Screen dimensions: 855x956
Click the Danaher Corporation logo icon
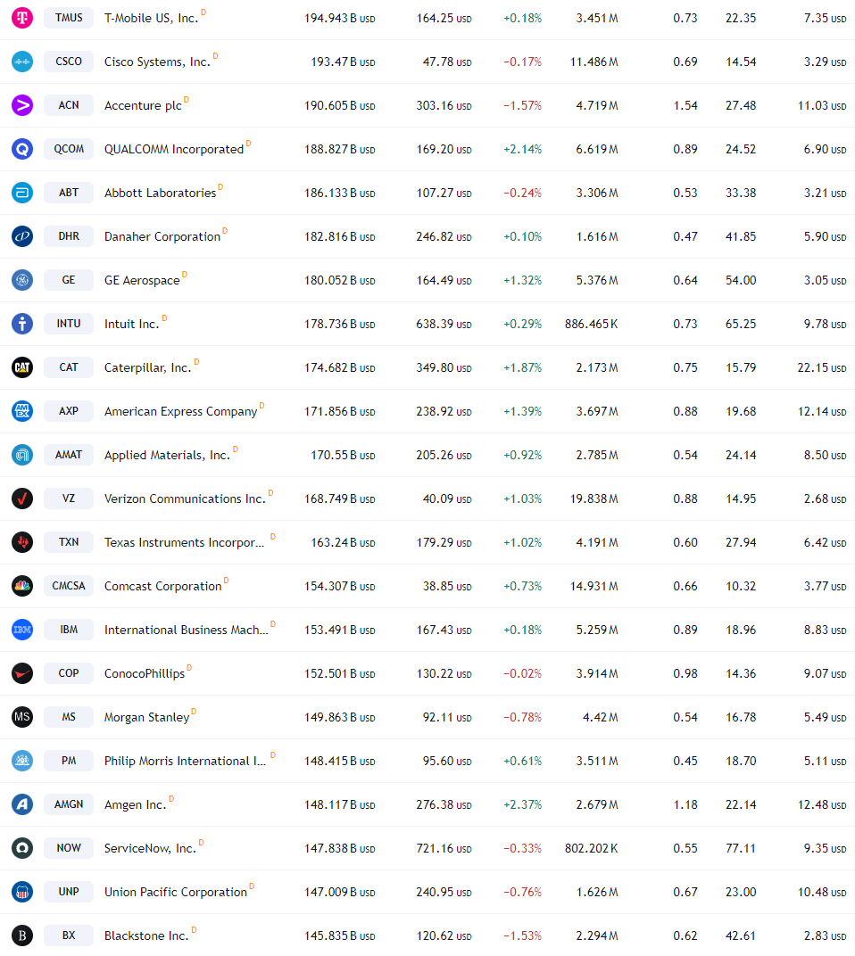(x=22, y=236)
